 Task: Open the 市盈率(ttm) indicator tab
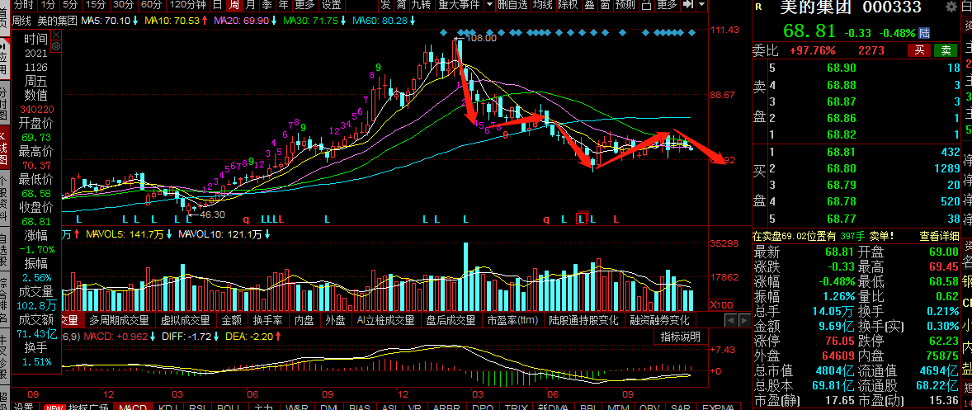(x=512, y=320)
